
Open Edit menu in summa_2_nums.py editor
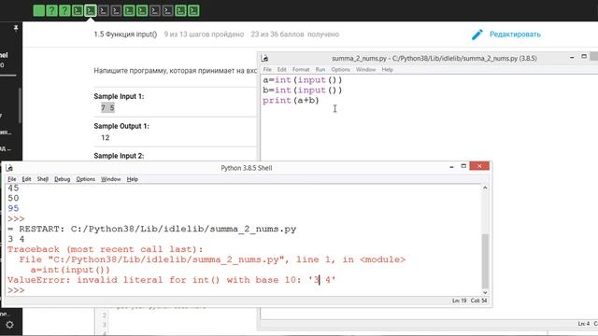pyautogui.click(x=282, y=70)
